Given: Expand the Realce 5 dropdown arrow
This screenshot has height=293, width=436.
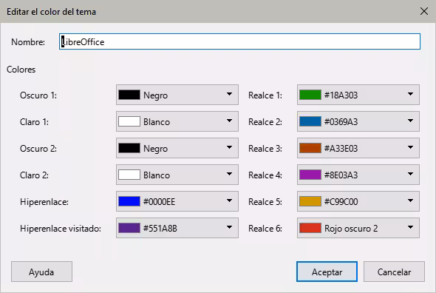Looking at the screenshot, I should coord(410,201).
